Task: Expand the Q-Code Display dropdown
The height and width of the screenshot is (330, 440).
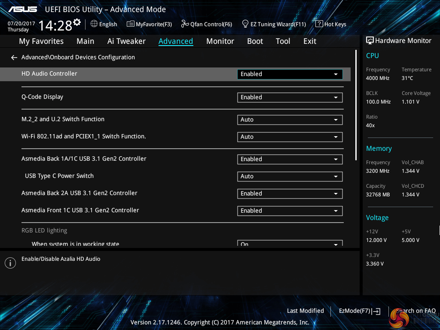Action: [x=290, y=98]
